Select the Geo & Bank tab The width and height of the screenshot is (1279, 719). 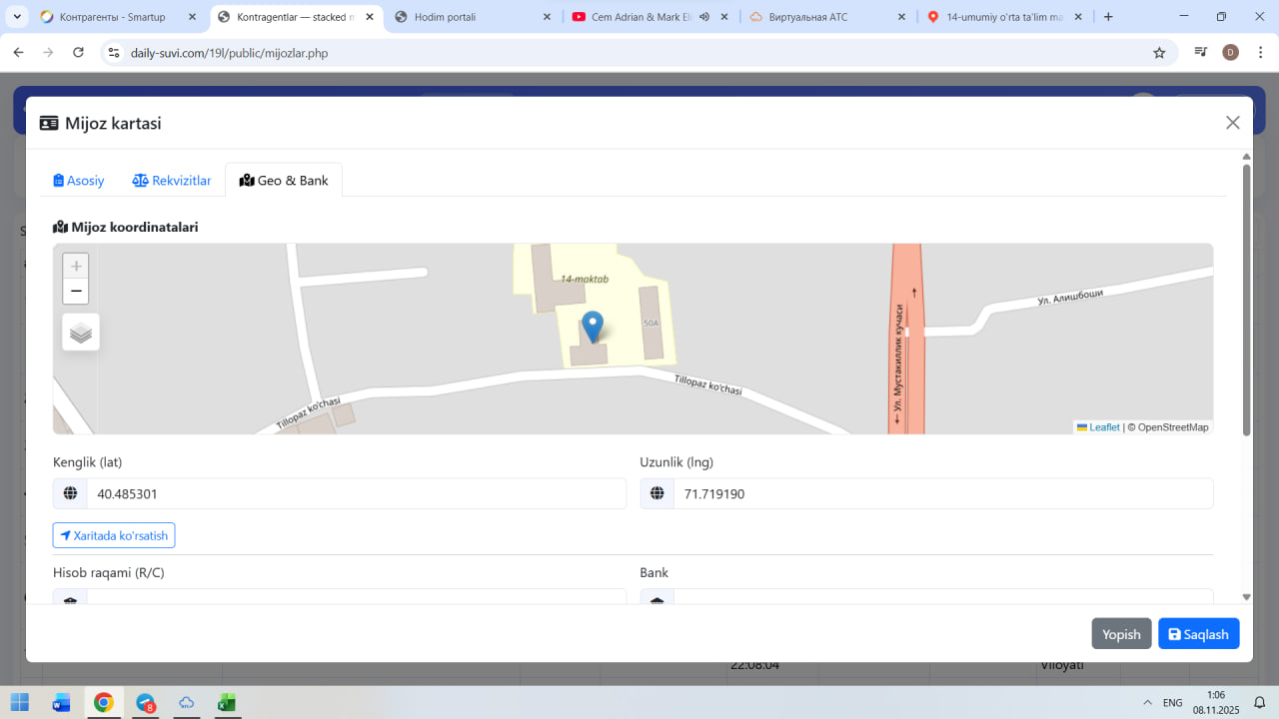click(x=284, y=181)
